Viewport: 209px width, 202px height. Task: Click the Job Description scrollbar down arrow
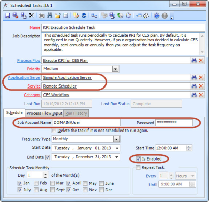[202, 52]
